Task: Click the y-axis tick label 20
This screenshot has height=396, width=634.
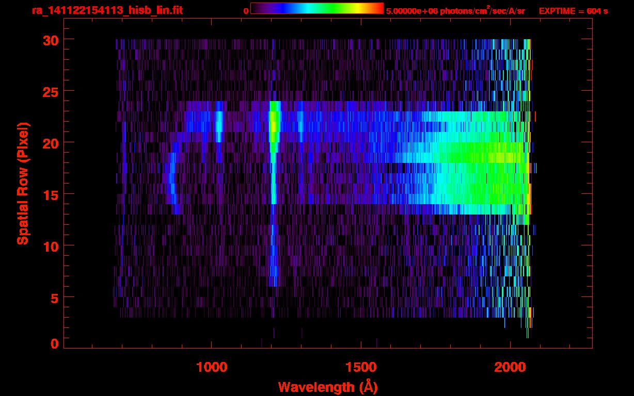Action: point(50,143)
